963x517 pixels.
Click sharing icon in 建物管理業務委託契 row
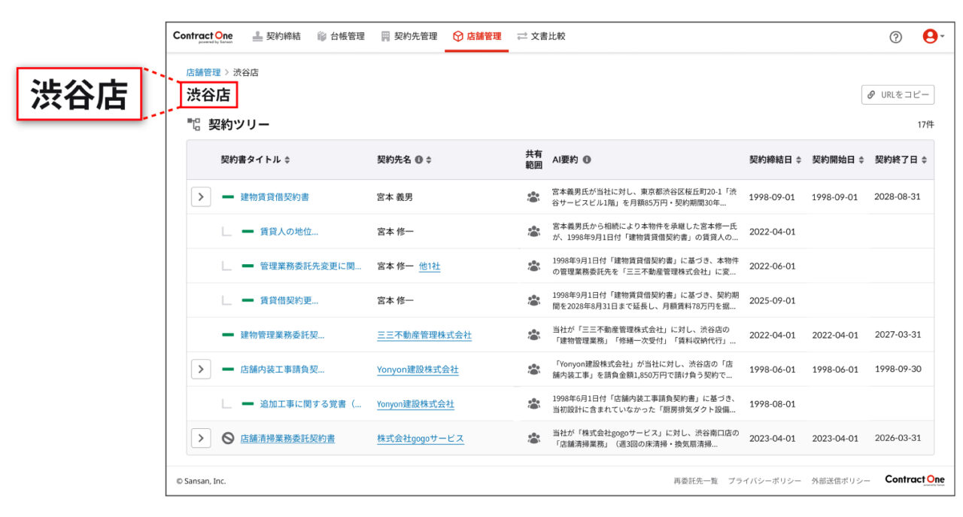point(533,335)
